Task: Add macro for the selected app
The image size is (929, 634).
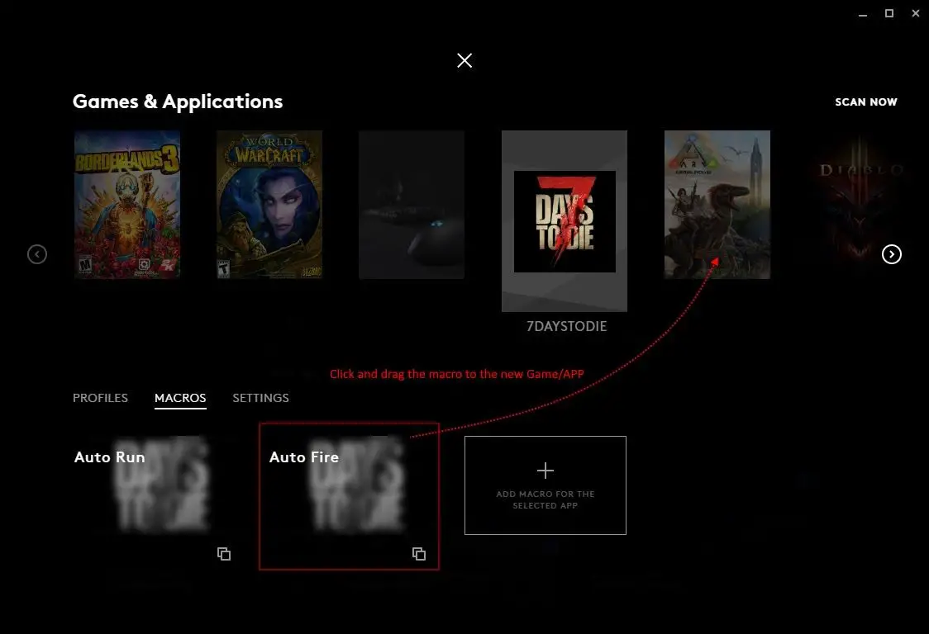Action: click(x=545, y=485)
